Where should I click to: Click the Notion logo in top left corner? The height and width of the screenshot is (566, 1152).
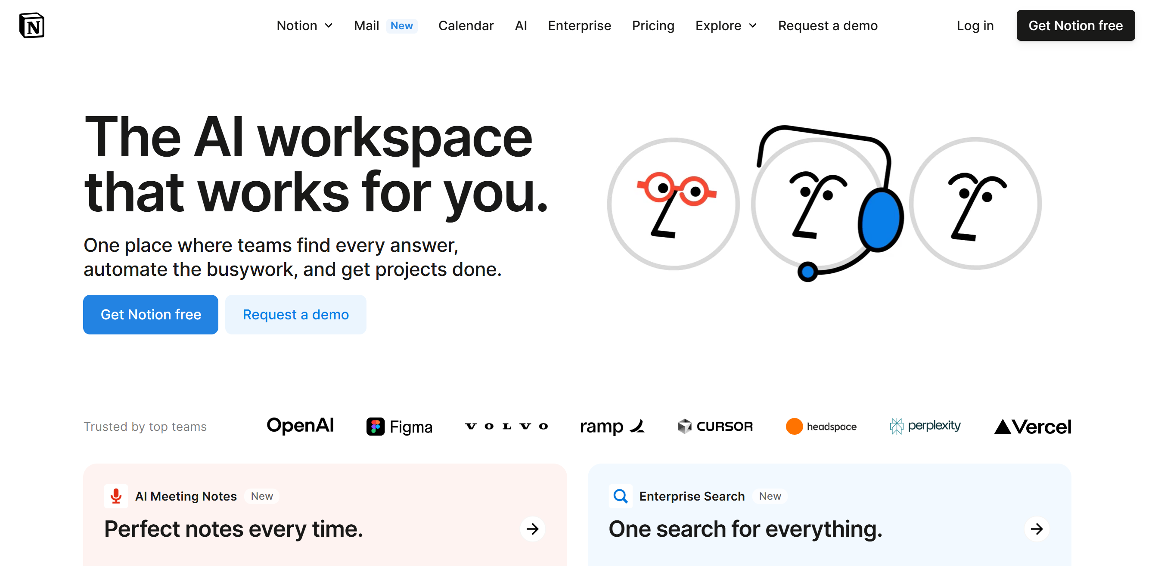(32, 25)
